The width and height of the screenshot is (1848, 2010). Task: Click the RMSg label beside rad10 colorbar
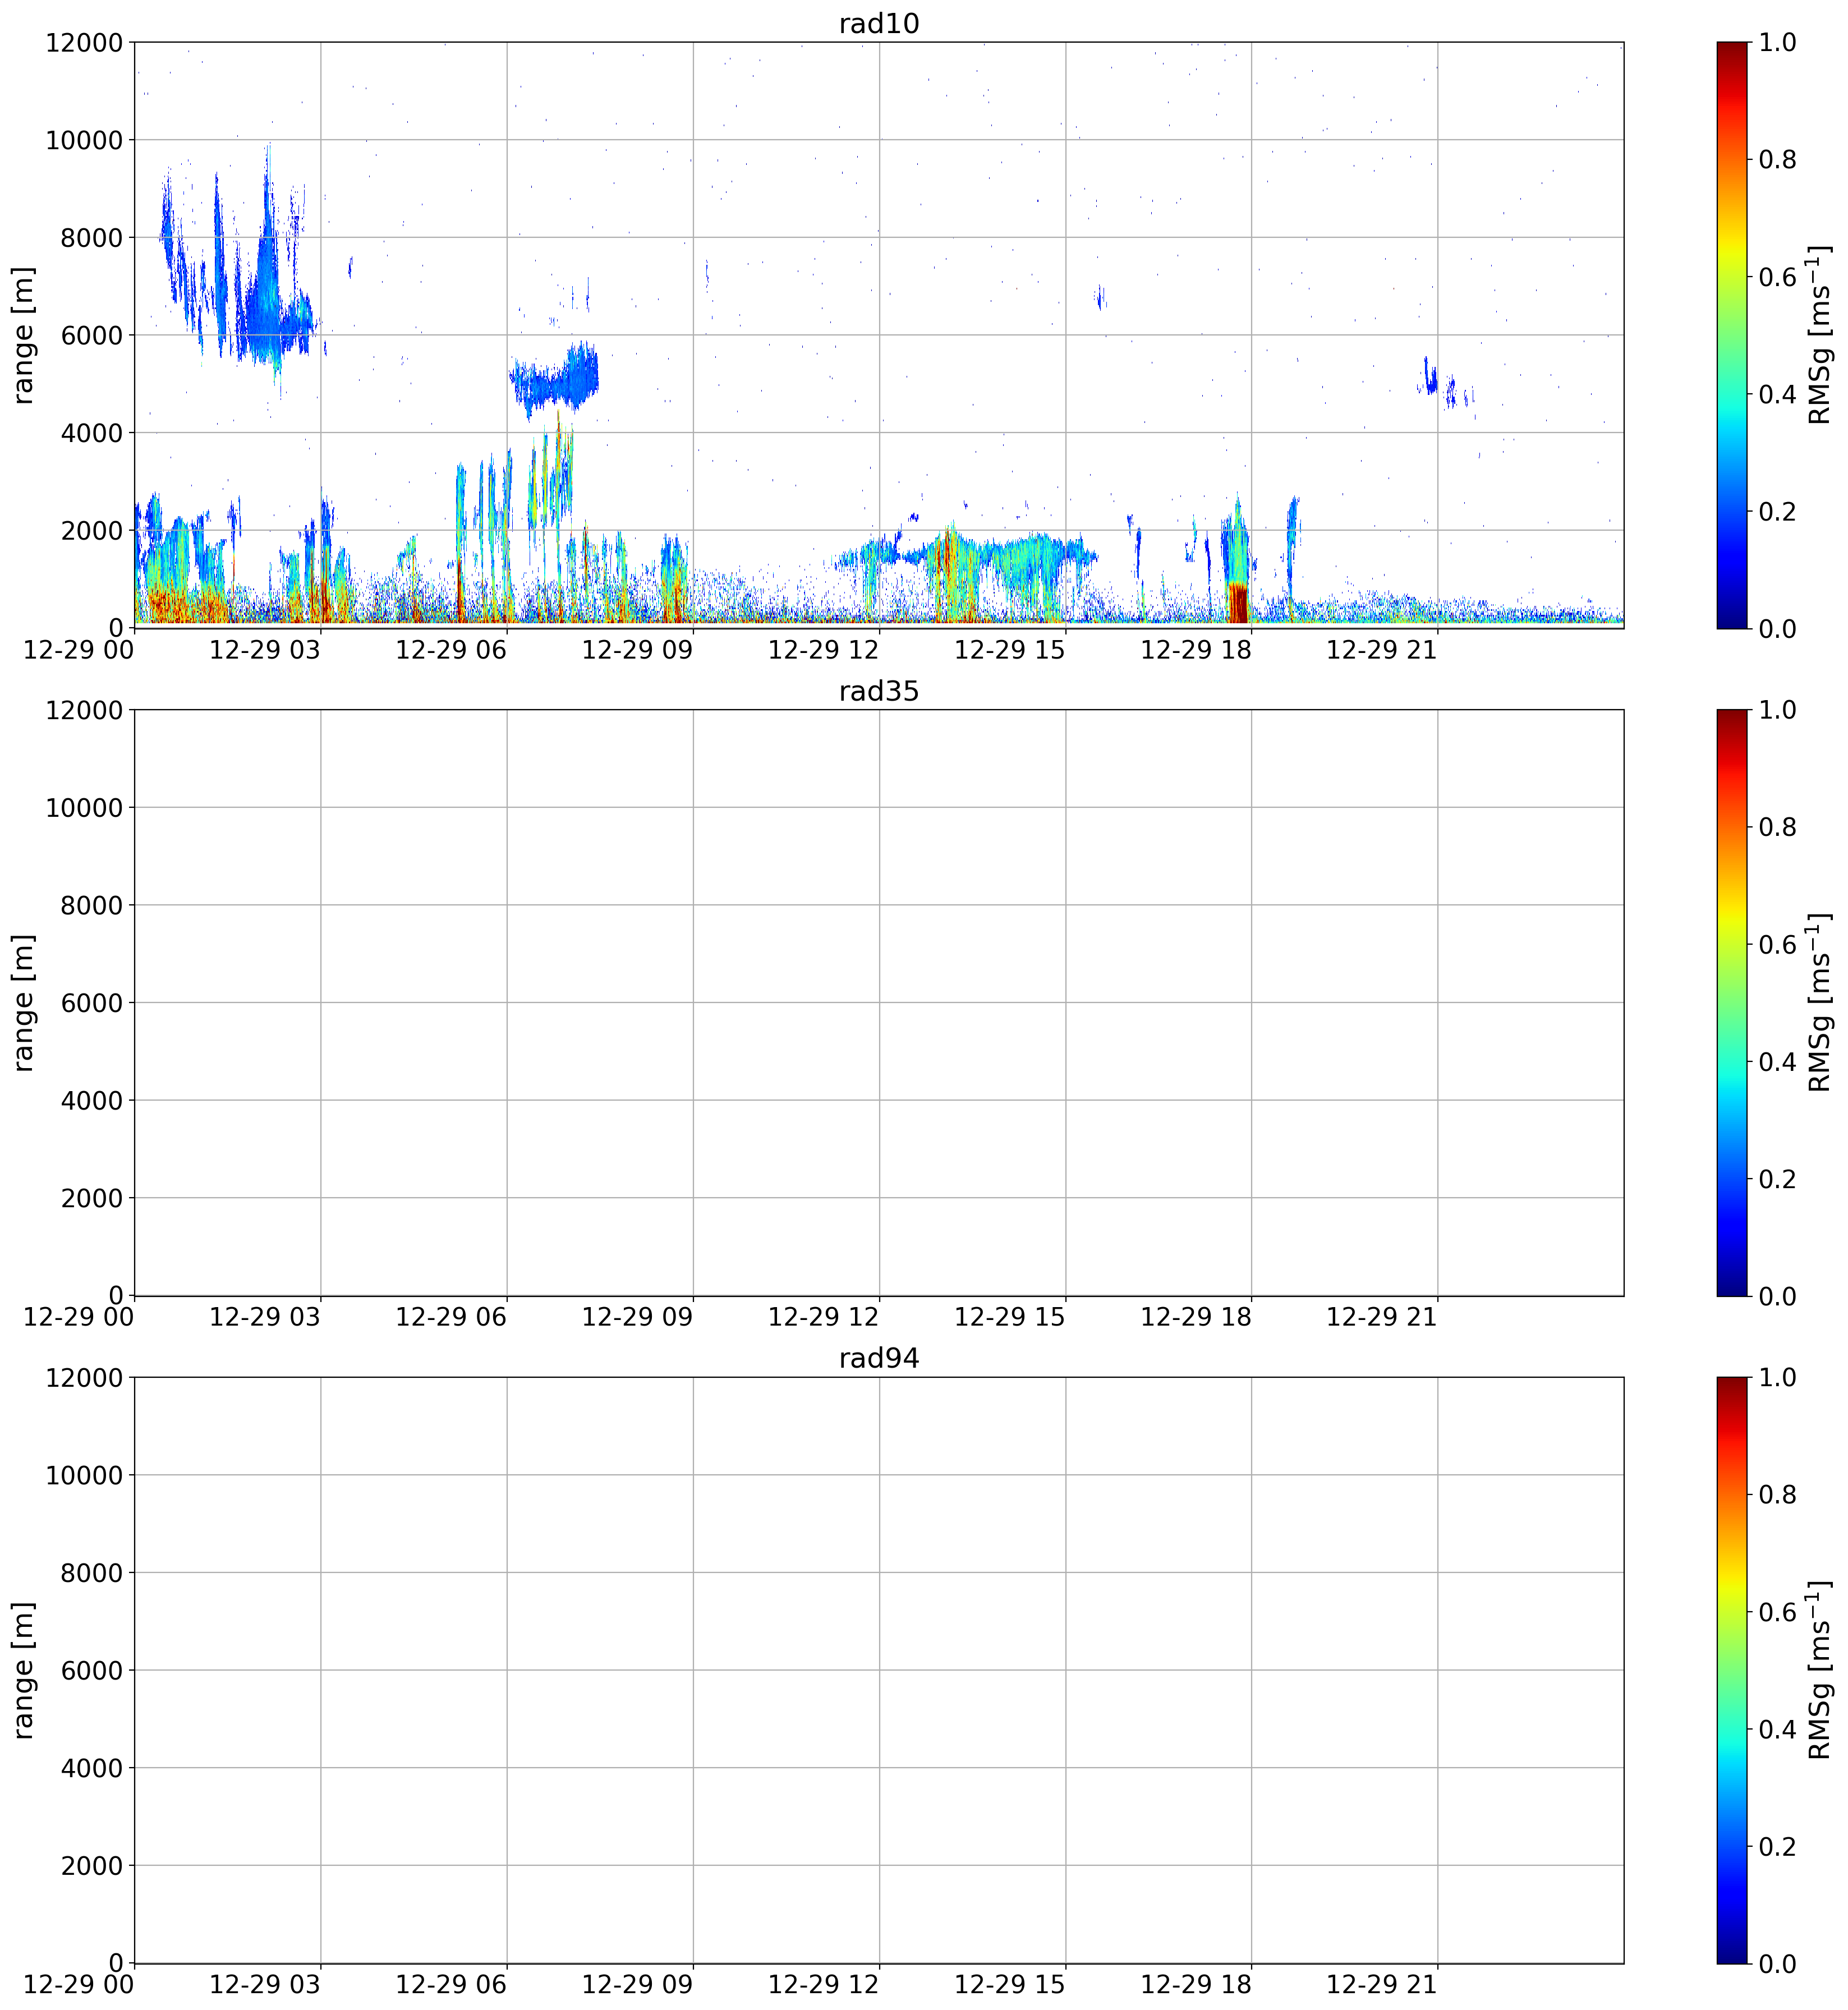[1820, 335]
